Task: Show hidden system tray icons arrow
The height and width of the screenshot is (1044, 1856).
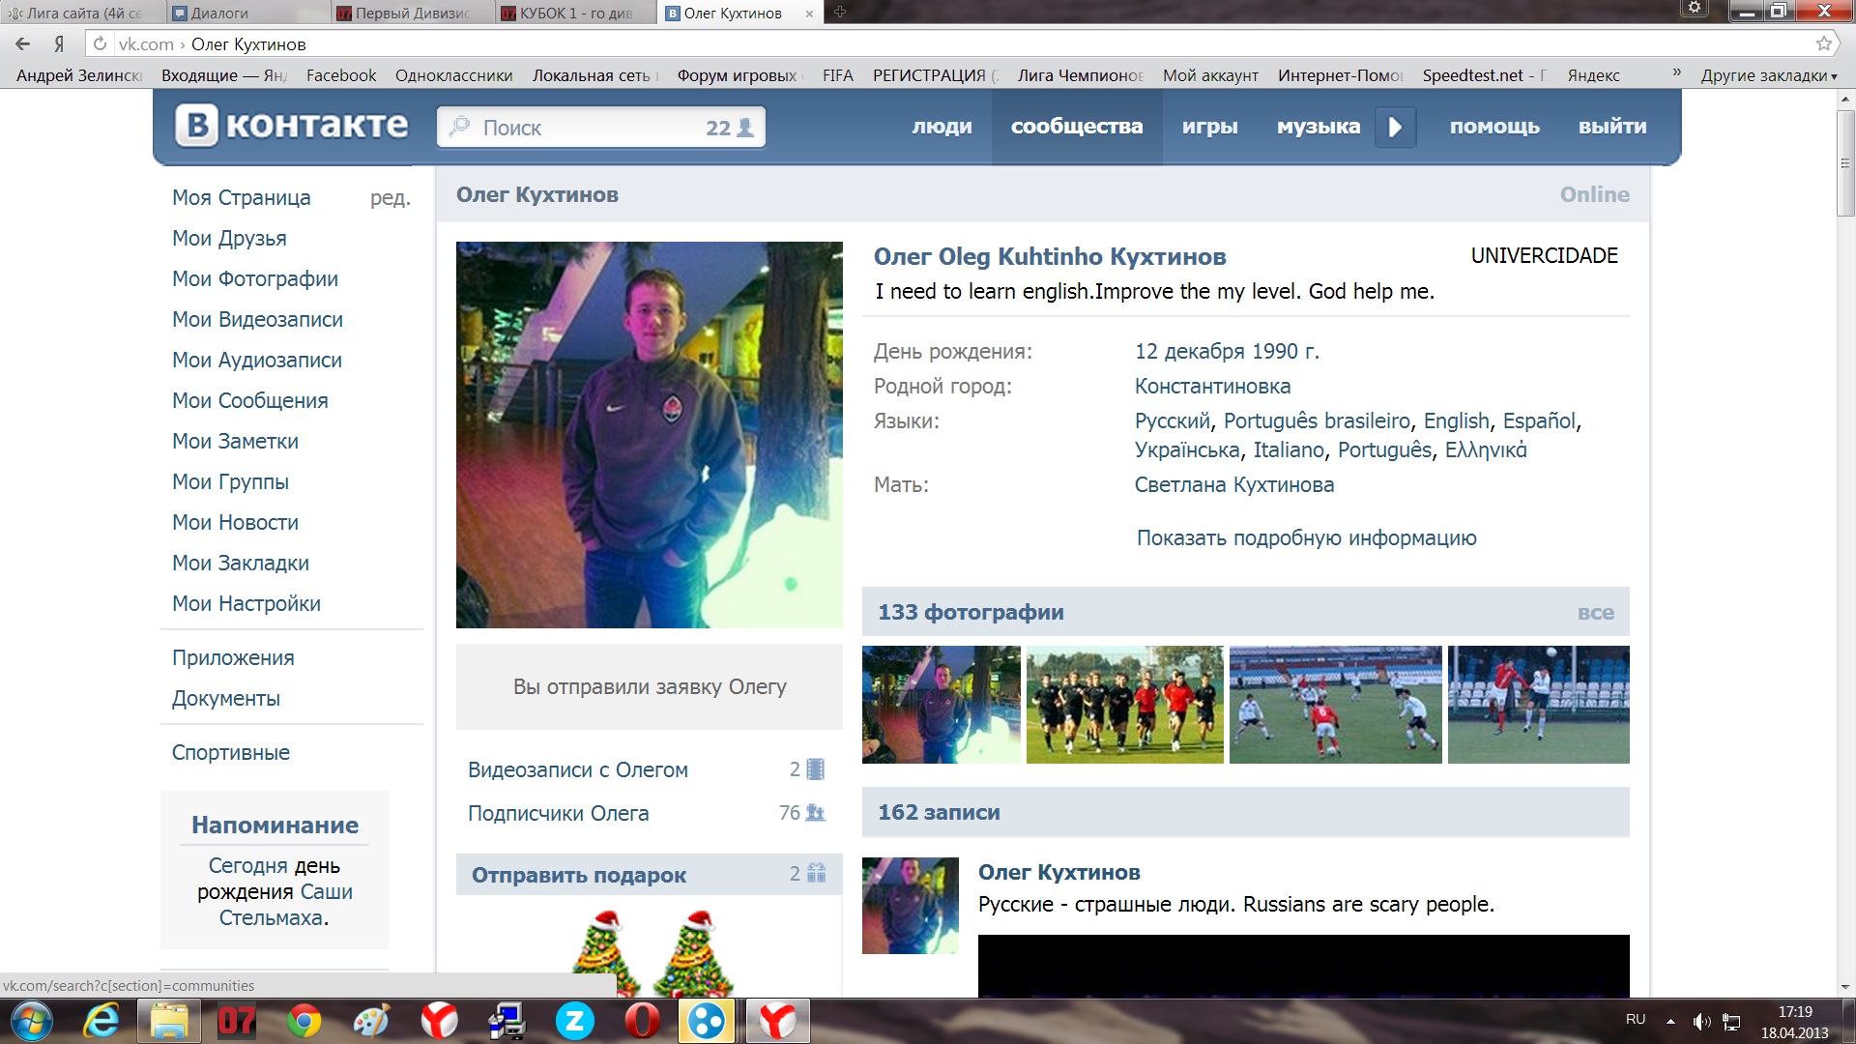Action: [x=1670, y=1021]
